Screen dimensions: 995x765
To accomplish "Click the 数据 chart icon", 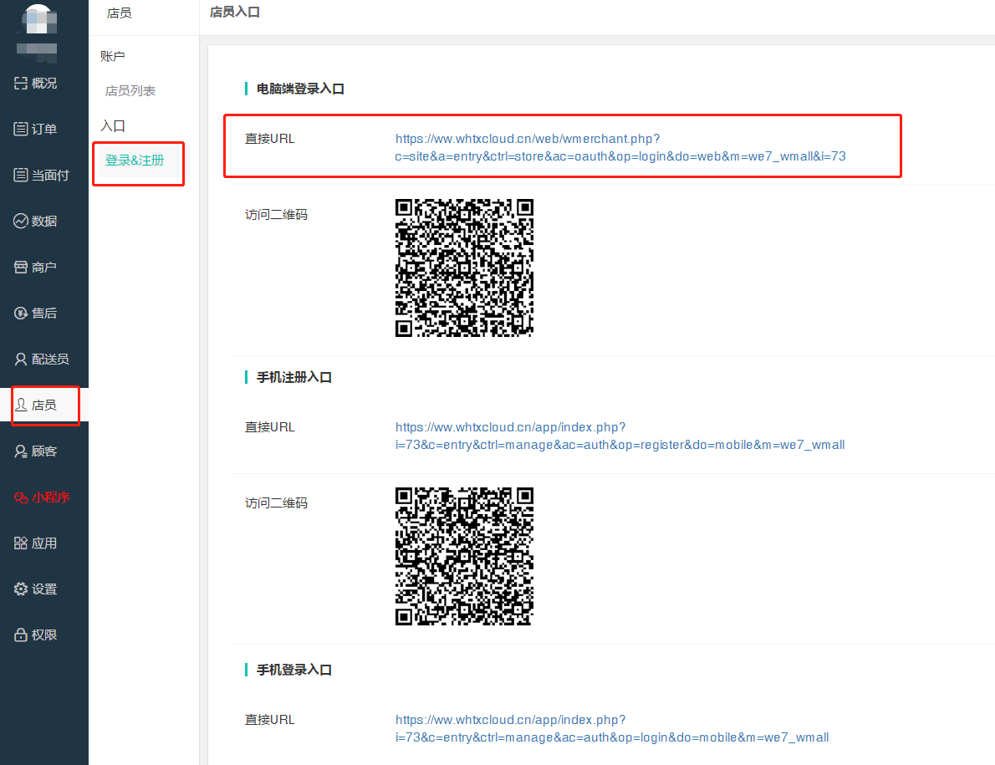I will pos(21,221).
